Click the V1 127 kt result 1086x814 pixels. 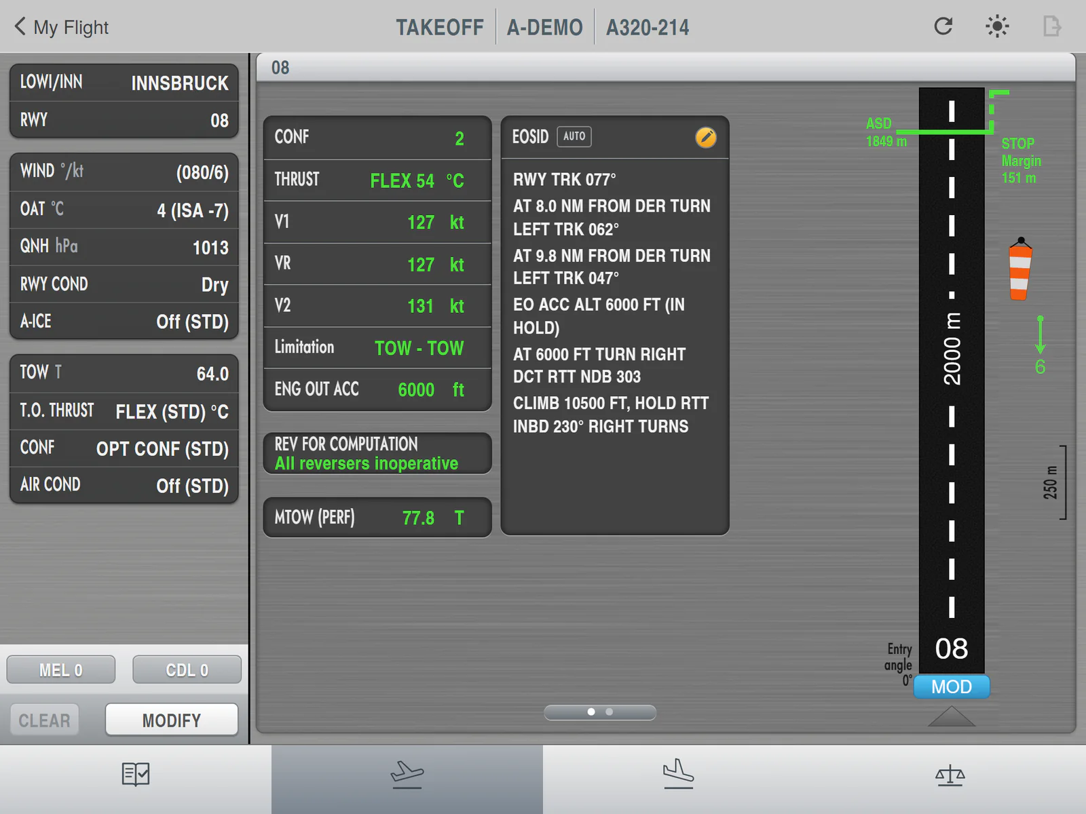click(377, 222)
